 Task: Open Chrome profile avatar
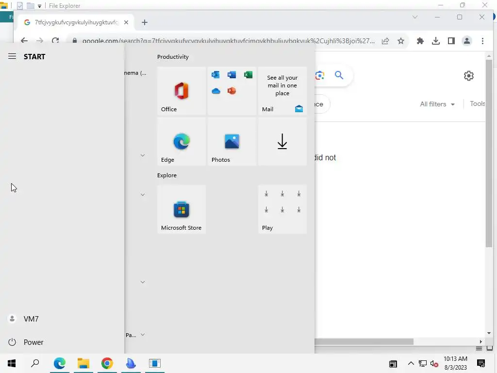click(467, 41)
